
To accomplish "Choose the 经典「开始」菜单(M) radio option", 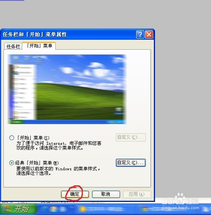I will [12, 163].
